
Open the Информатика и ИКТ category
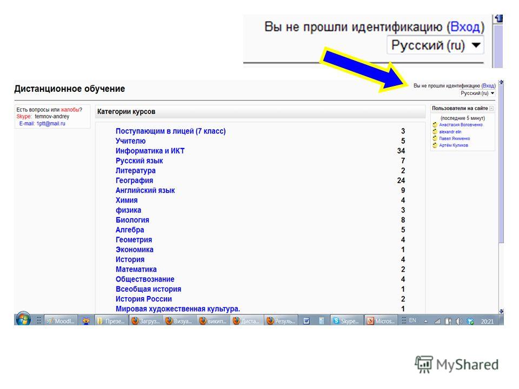[150, 151]
